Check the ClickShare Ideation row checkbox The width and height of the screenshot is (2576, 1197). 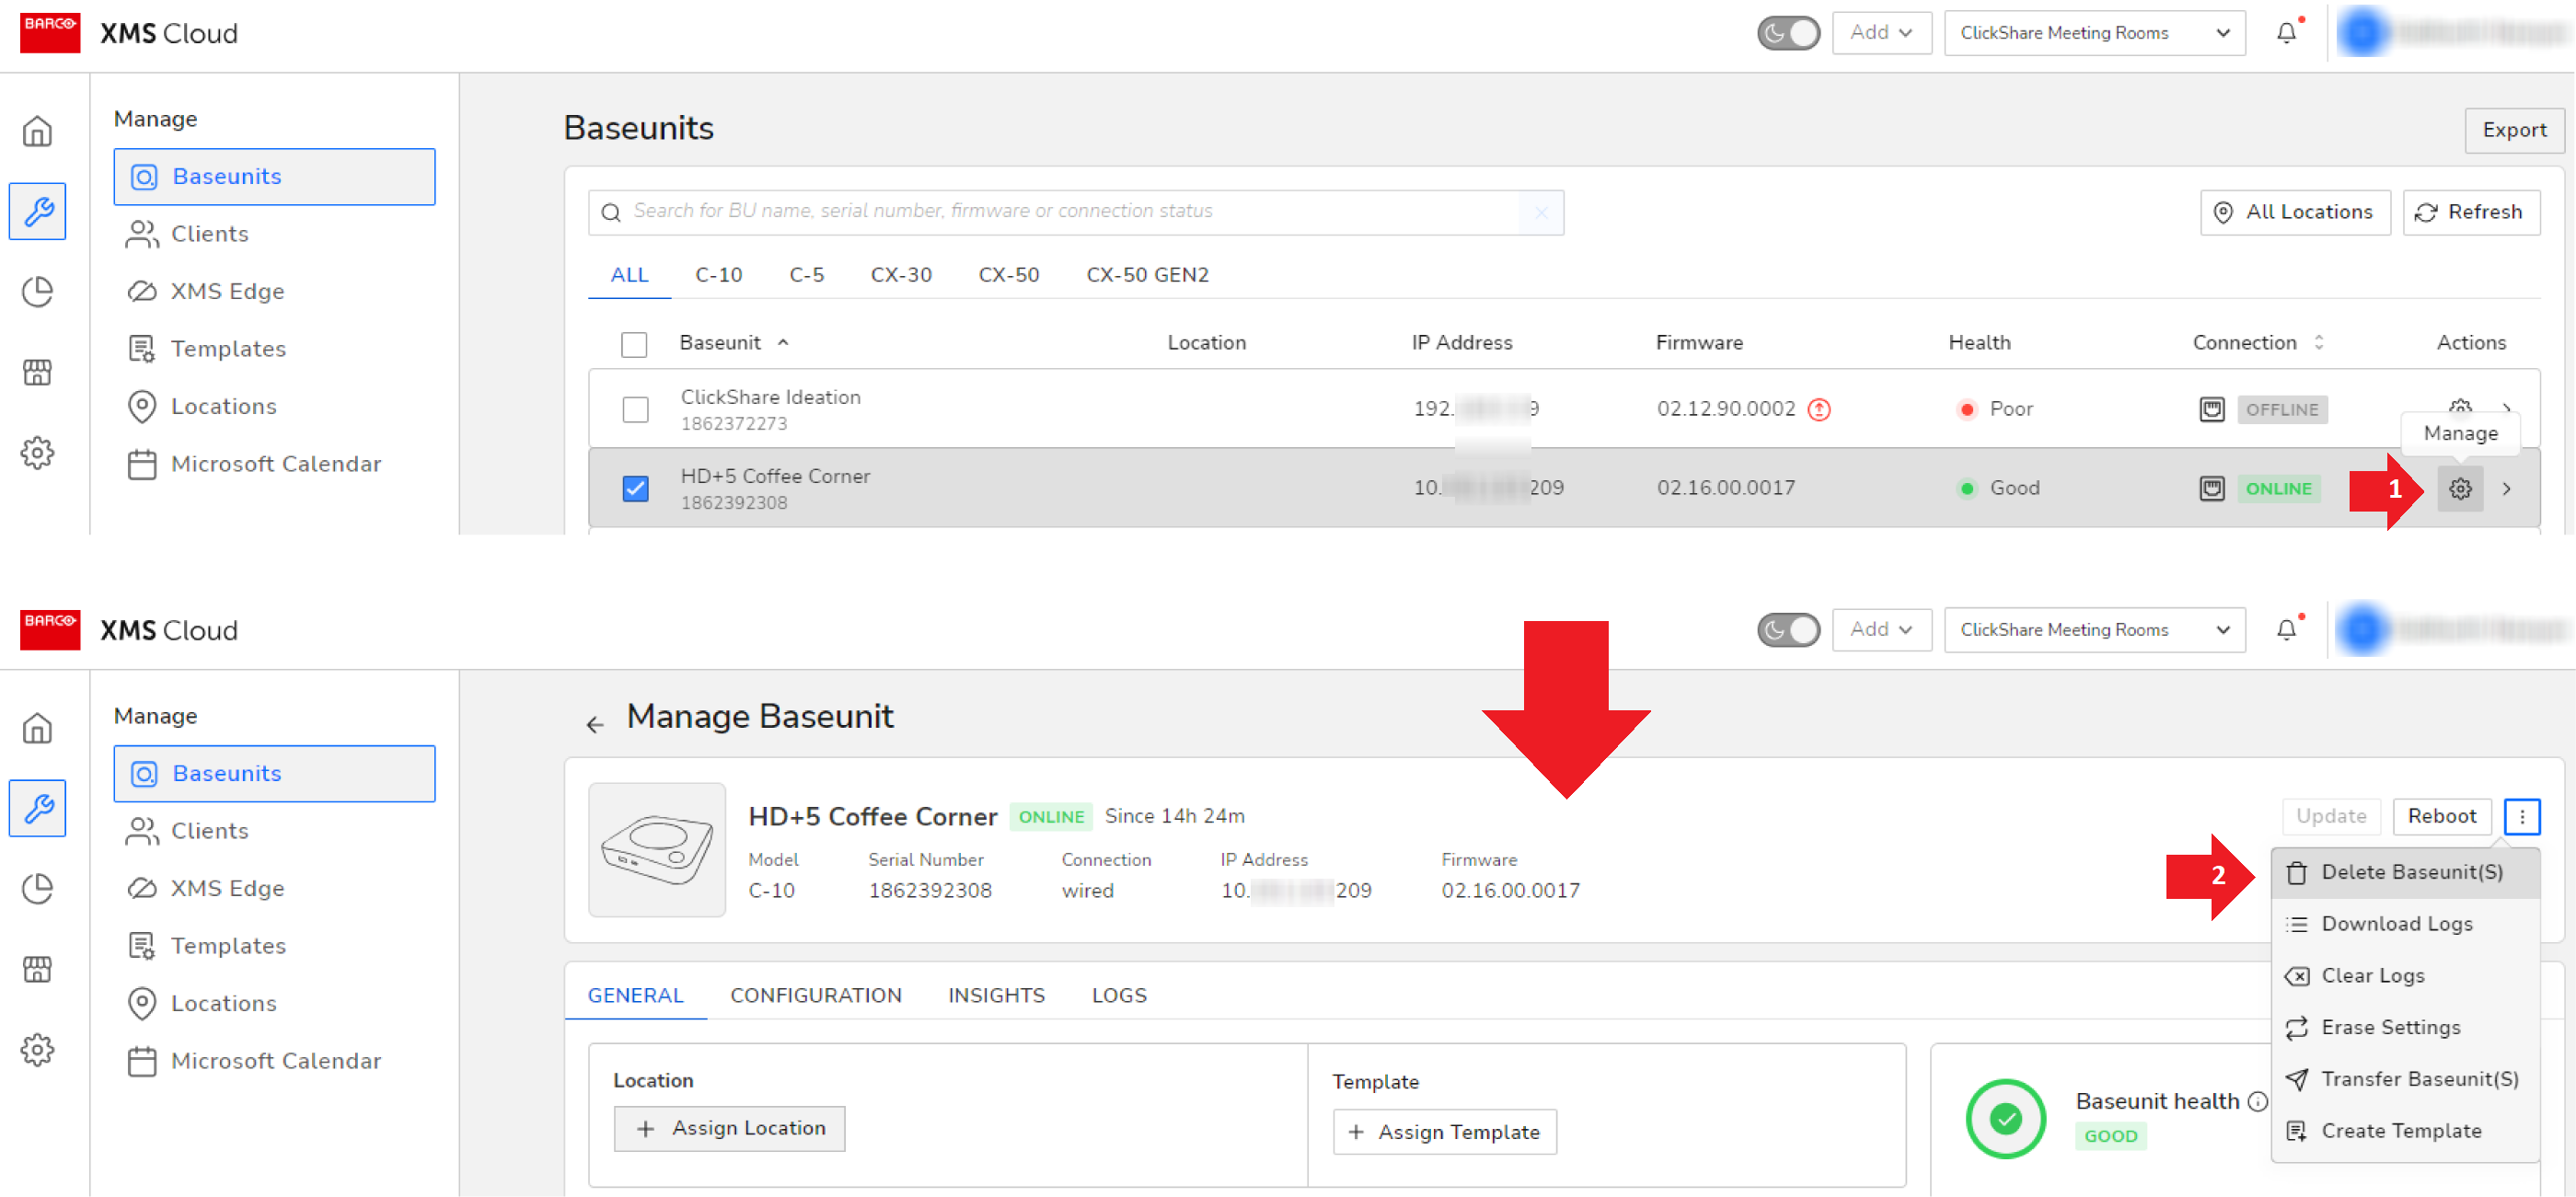[635, 410]
